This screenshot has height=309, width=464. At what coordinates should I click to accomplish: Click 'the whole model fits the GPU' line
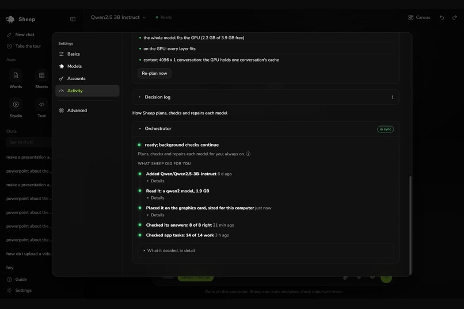[x=193, y=38]
